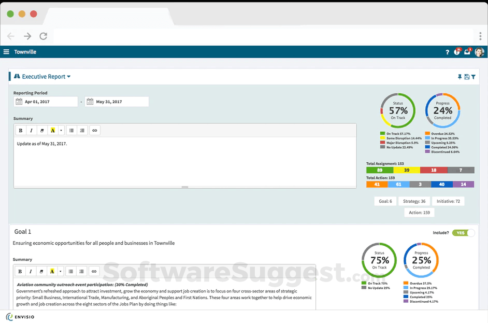Open the help menu with question mark
Image resolution: width=488 pixels, height=323 pixels.
pyautogui.click(x=447, y=52)
